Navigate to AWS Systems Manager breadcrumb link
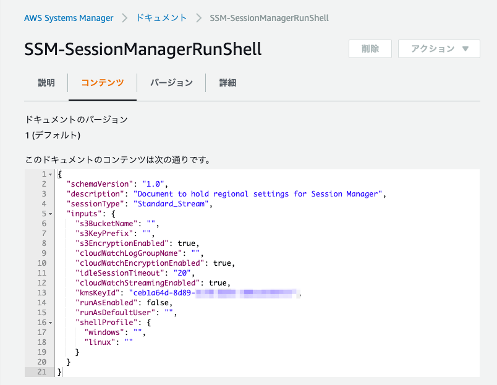Image resolution: width=497 pixels, height=385 pixels. pyautogui.click(x=69, y=18)
